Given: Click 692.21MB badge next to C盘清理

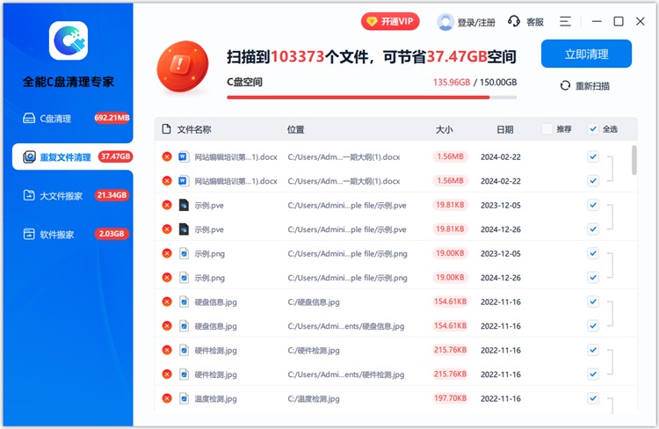Looking at the screenshot, I should coord(112,118).
